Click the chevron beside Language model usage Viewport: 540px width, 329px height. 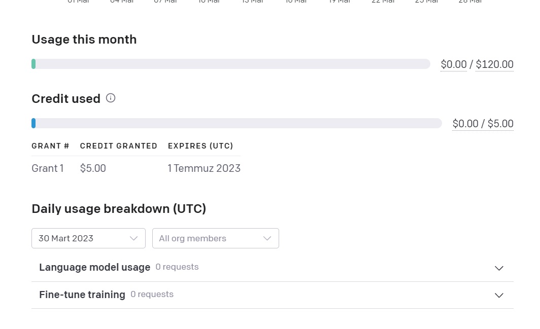(x=499, y=268)
